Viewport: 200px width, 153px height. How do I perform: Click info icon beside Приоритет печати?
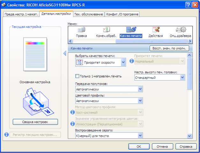(132, 61)
